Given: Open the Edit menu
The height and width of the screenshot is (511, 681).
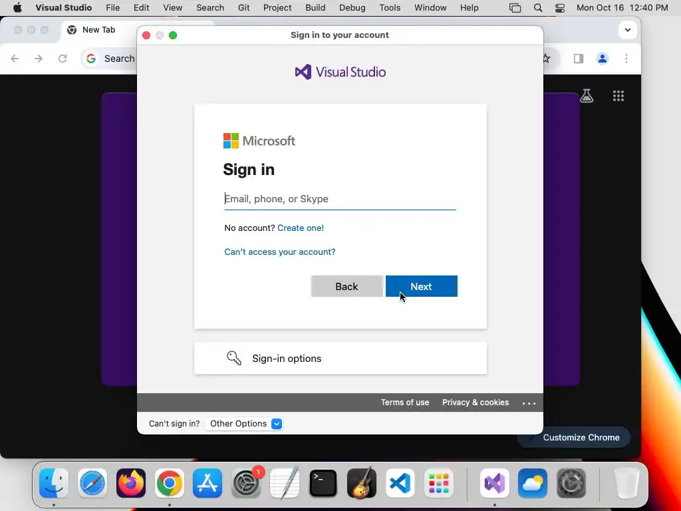Looking at the screenshot, I should (141, 8).
